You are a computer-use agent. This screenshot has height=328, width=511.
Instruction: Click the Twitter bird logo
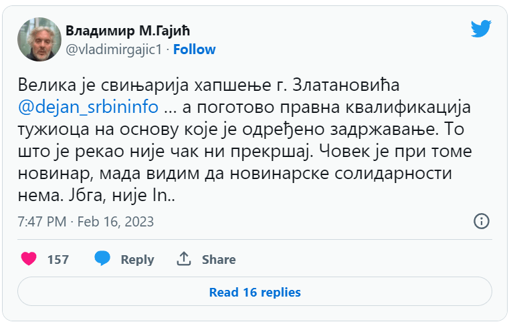[481, 29]
